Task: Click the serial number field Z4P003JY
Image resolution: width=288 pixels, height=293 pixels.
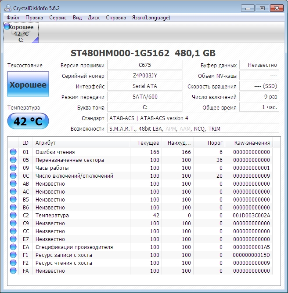Action: 144,76
